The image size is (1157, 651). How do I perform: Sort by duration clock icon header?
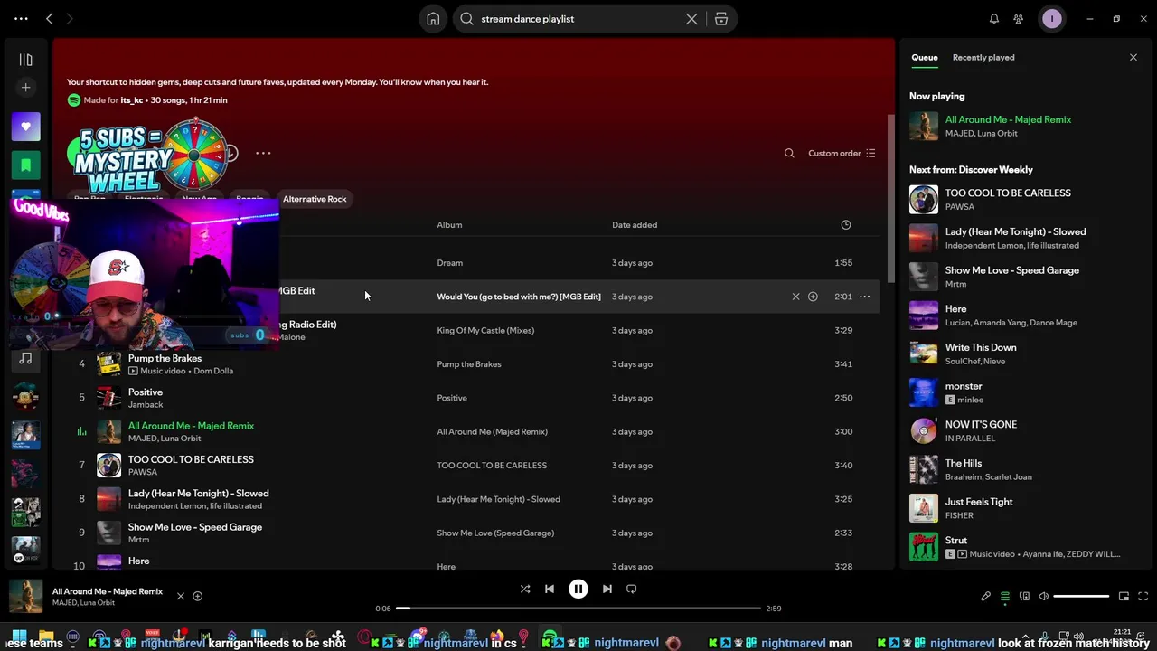(x=846, y=225)
